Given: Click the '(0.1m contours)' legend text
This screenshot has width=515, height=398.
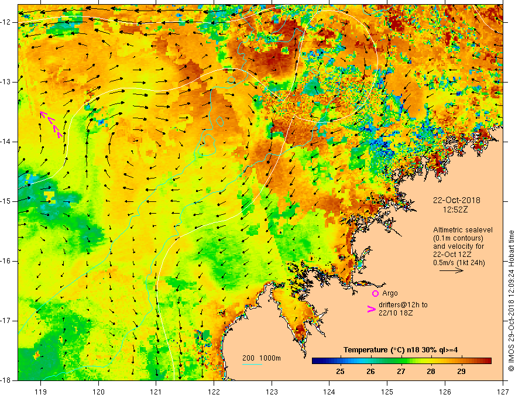Looking at the screenshot, I should pos(458,238).
